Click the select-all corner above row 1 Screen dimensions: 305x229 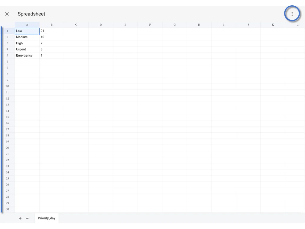click(7, 24)
